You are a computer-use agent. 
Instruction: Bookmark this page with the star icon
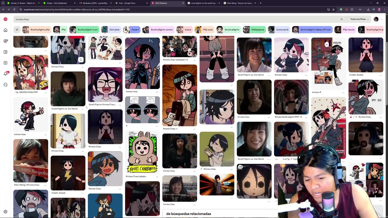(x=333, y=9)
